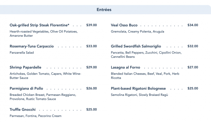
Task: Choose Shrimp Papardelle dish name
Action: (25, 67)
